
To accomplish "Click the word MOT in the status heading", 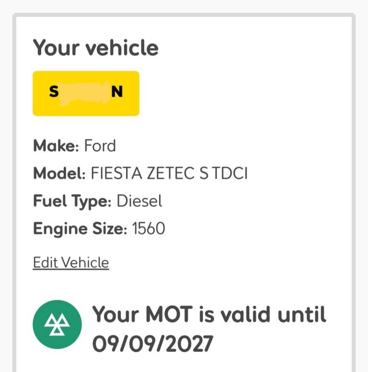I will point(169,314).
